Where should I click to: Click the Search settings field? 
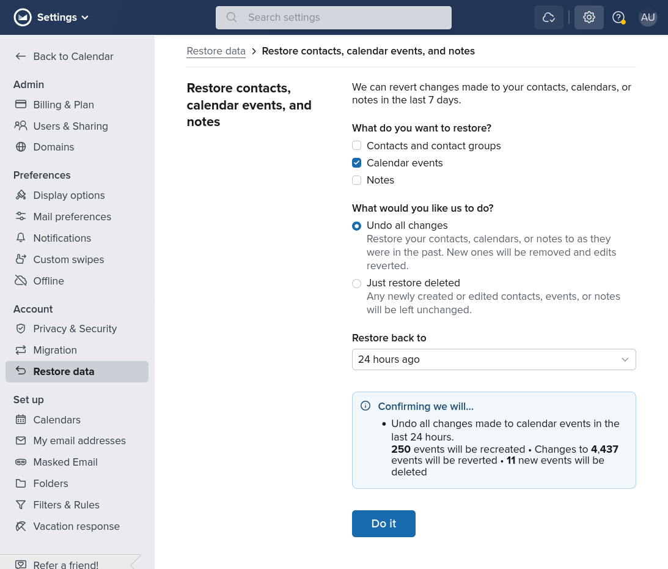click(x=334, y=18)
